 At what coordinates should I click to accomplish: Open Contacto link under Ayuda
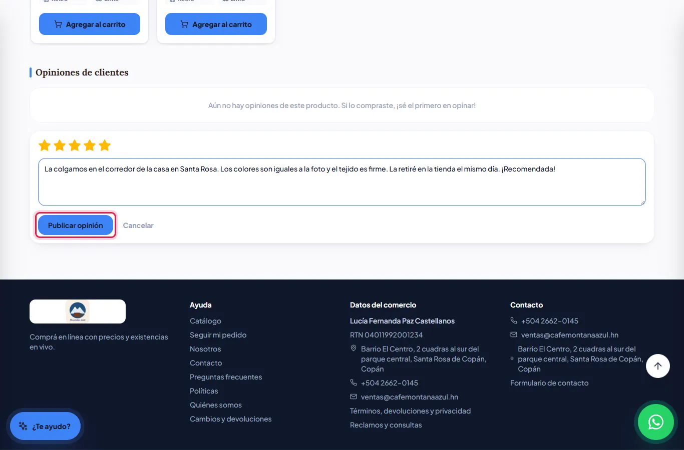pos(206,363)
